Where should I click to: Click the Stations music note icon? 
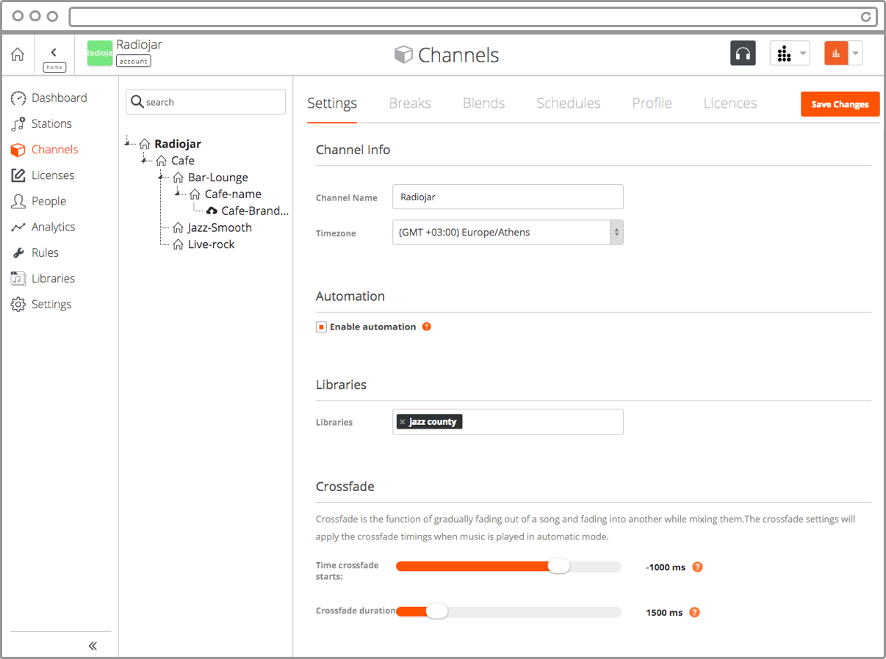(x=18, y=124)
